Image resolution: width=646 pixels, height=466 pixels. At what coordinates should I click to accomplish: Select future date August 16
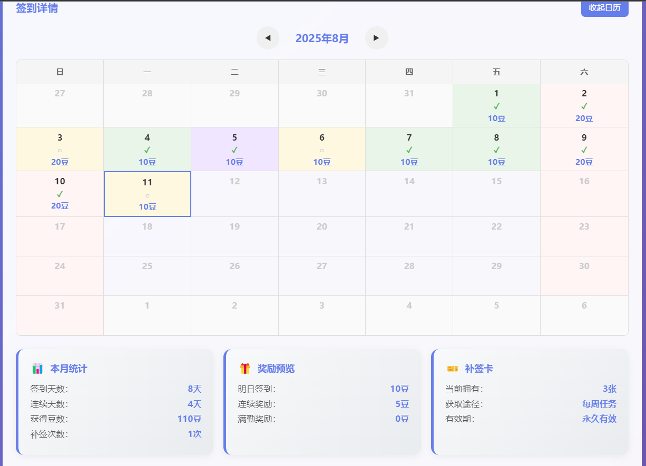[584, 194]
